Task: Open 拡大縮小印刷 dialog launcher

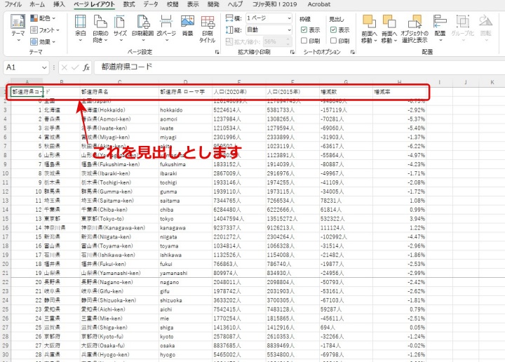Action: point(292,52)
